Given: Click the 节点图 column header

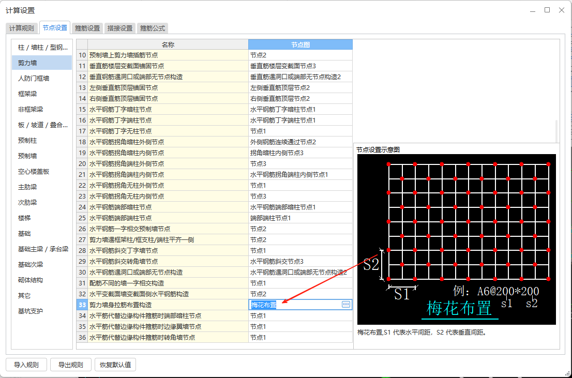Looking at the screenshot, I should pyautogui.click(x=300, y=44).
